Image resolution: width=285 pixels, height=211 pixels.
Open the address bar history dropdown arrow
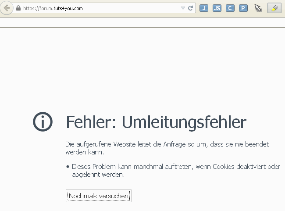pos(183,8)
